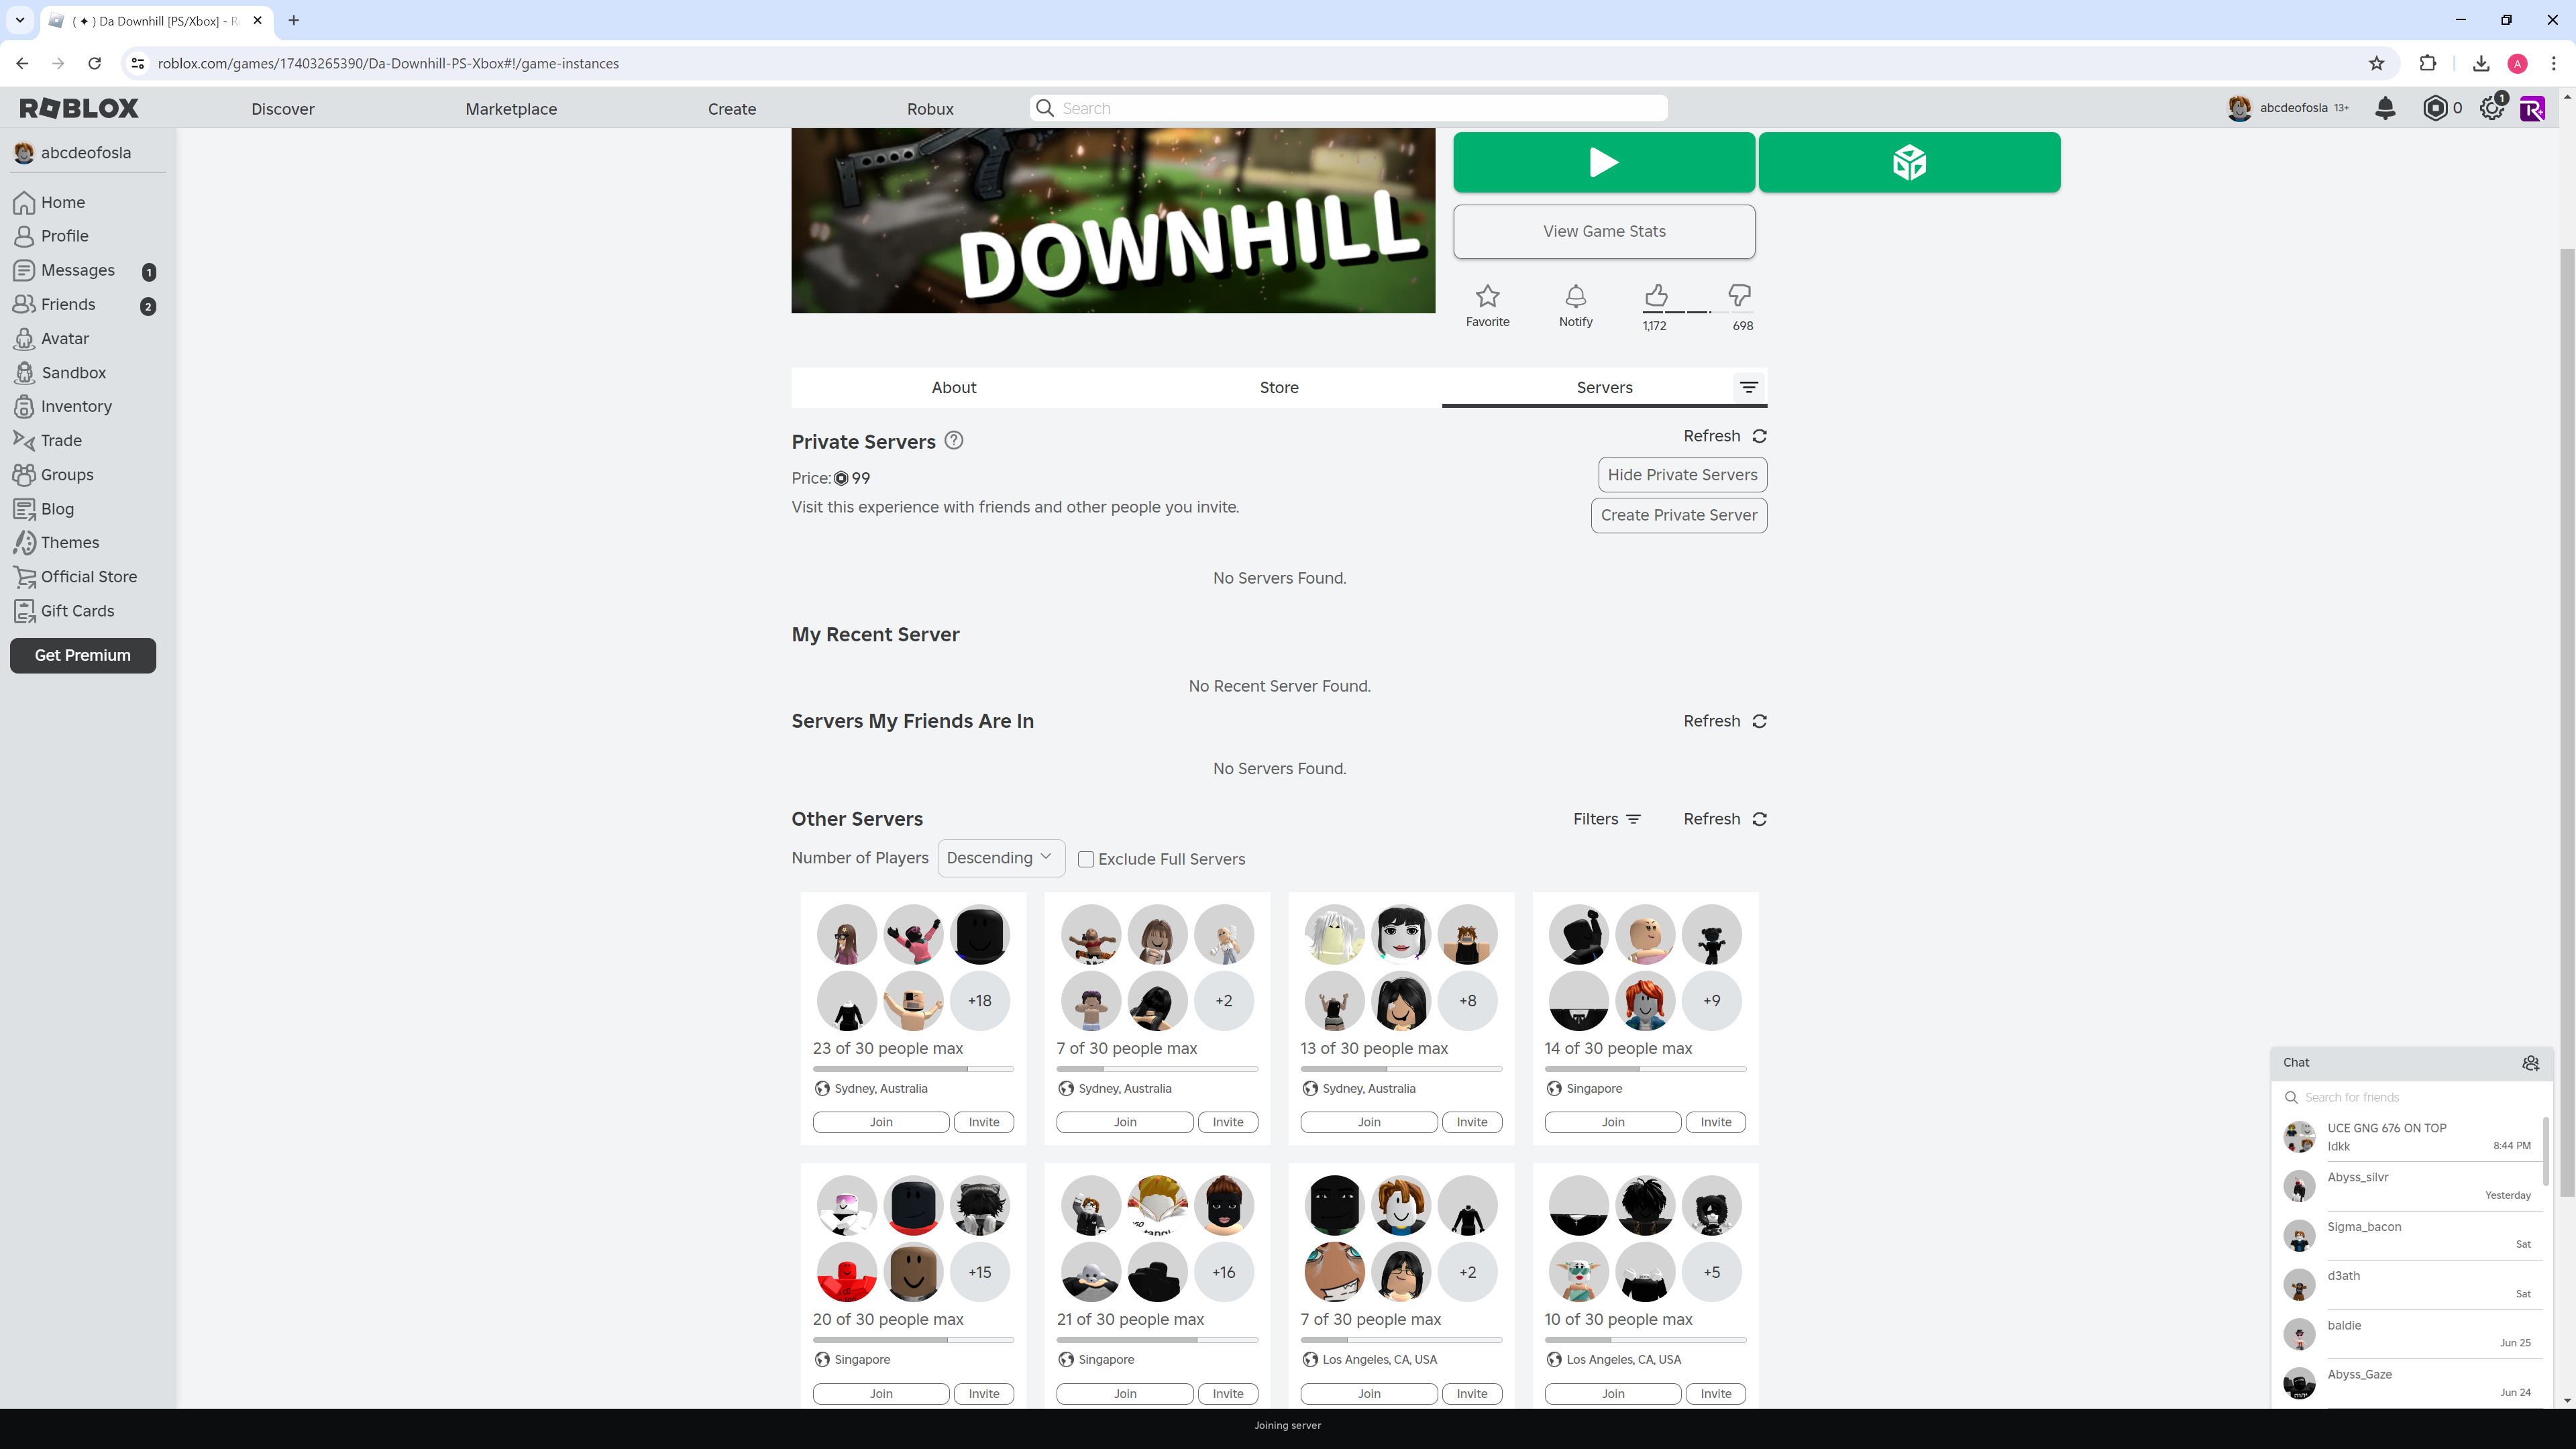This screenshot has height=1449, width=2576.
Task: Open browser downloads icon
Action: 2481,63
